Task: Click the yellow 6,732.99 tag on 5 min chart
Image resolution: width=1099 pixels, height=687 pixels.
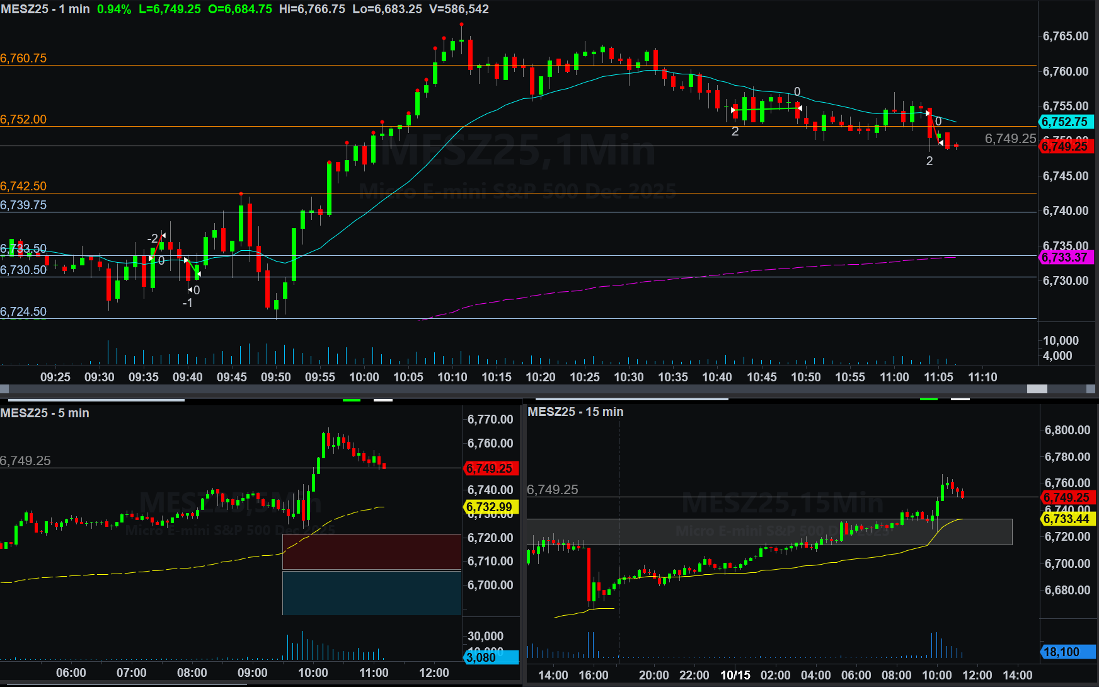Action: coord(490,507)
